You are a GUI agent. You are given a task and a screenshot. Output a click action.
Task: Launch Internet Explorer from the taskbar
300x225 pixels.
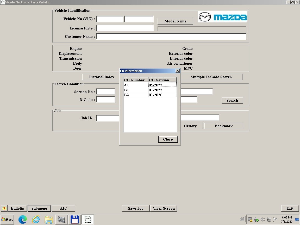pos(36,220)
